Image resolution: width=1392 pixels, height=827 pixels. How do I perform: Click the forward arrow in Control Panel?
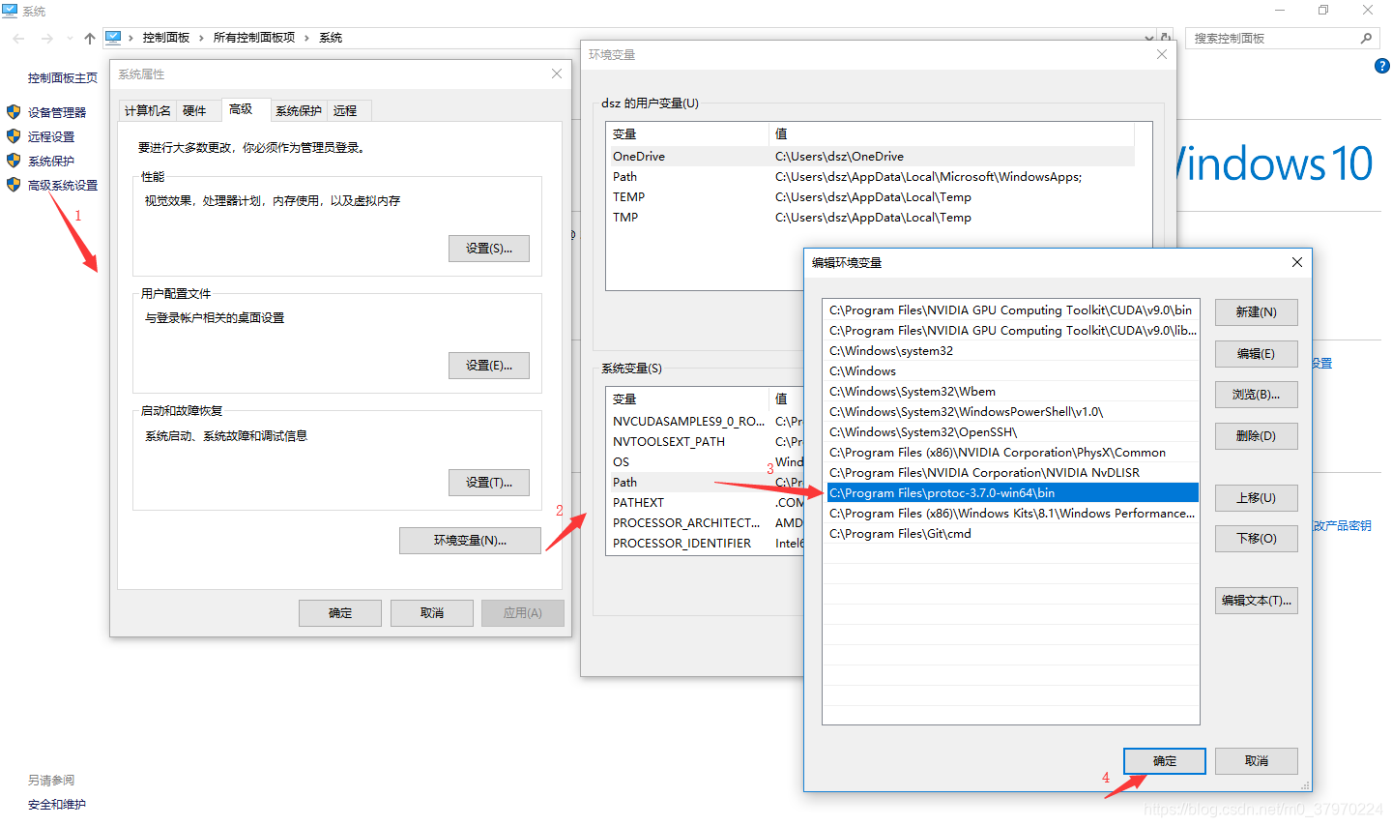coord(46,38)
